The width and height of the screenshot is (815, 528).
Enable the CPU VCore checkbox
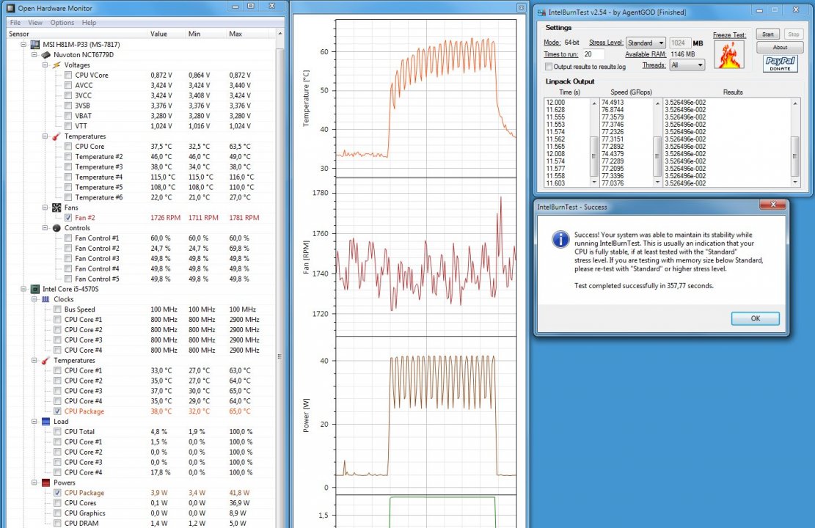(x=68, y=75)
